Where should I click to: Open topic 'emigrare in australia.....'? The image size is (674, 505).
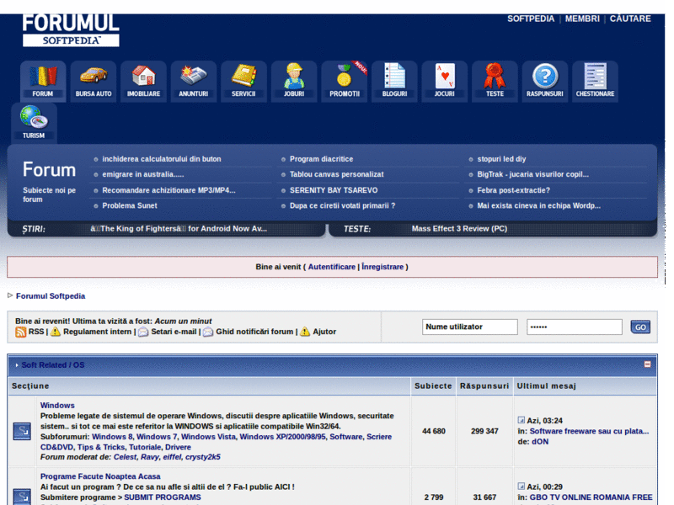tap(143, 174)
